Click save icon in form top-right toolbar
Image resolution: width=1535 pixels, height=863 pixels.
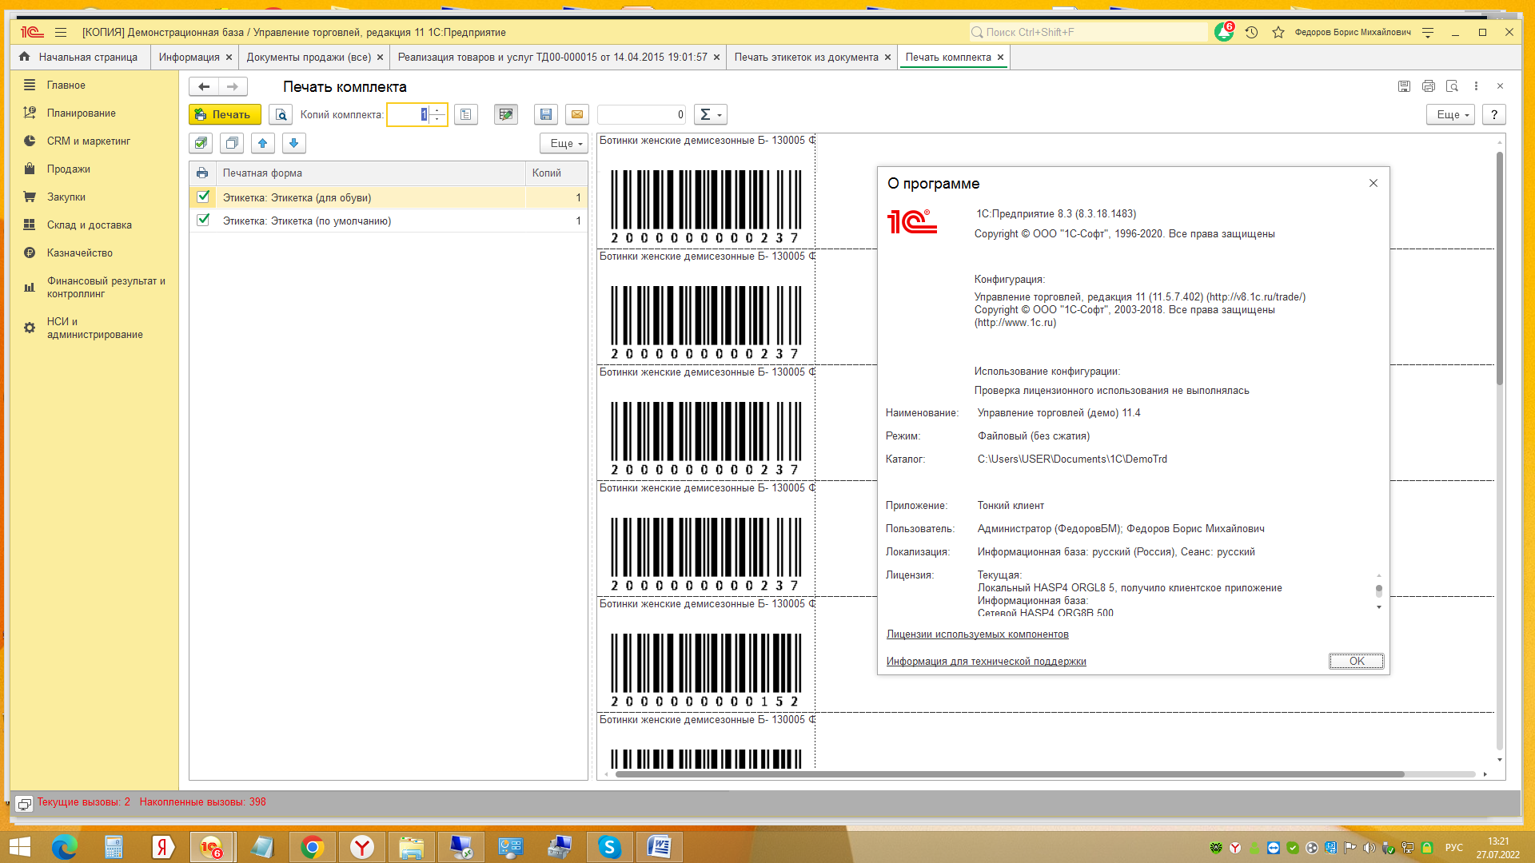[x=1404, y=86]
